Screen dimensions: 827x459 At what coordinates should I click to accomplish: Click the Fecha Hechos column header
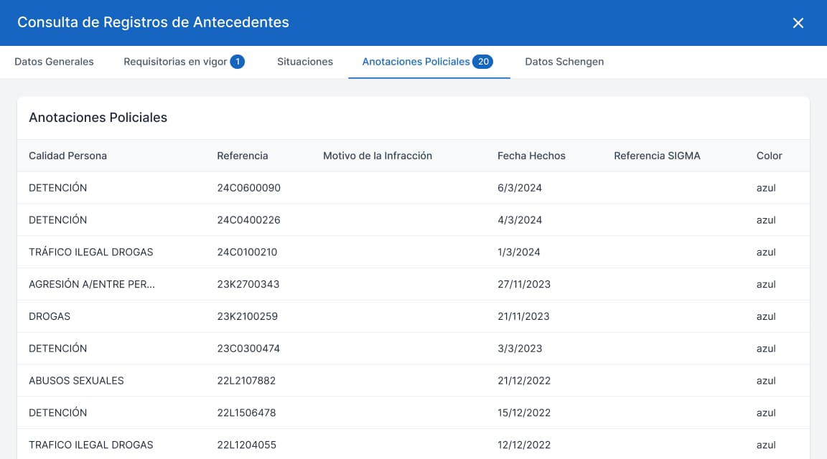(531, 156)
